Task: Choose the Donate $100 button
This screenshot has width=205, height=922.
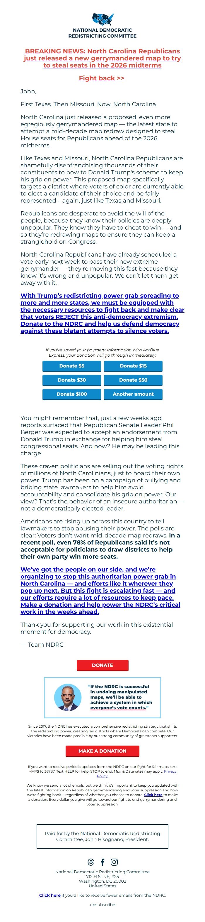Action: point(72,394)
